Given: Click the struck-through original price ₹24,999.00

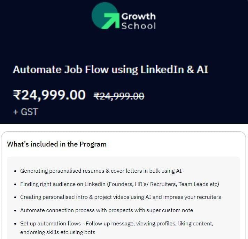Looking at the screenshot, I should click(119, 96).
